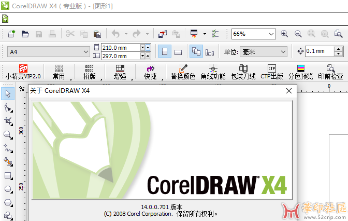
Task: Select the Polygon tool
Action: (x=8, y=203)
